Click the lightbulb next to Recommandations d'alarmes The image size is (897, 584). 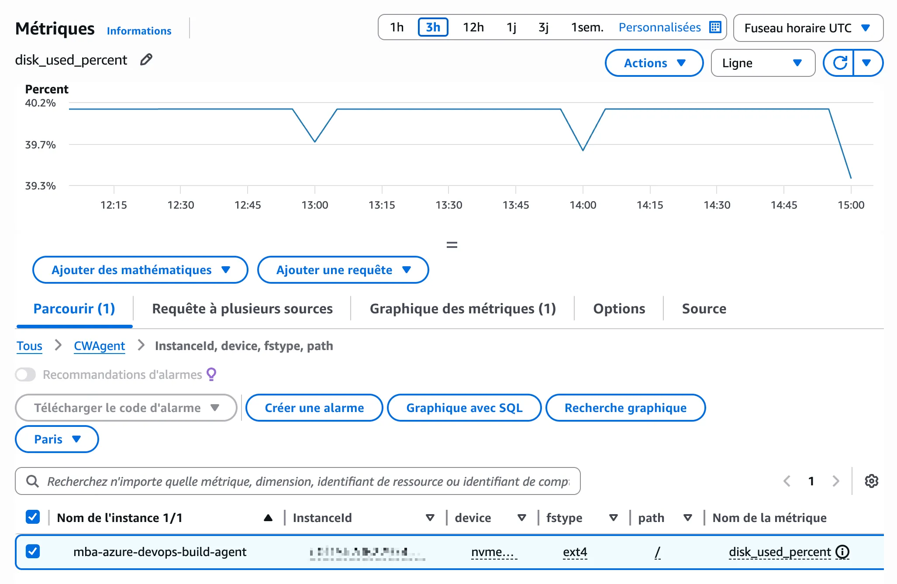point(211,374)
